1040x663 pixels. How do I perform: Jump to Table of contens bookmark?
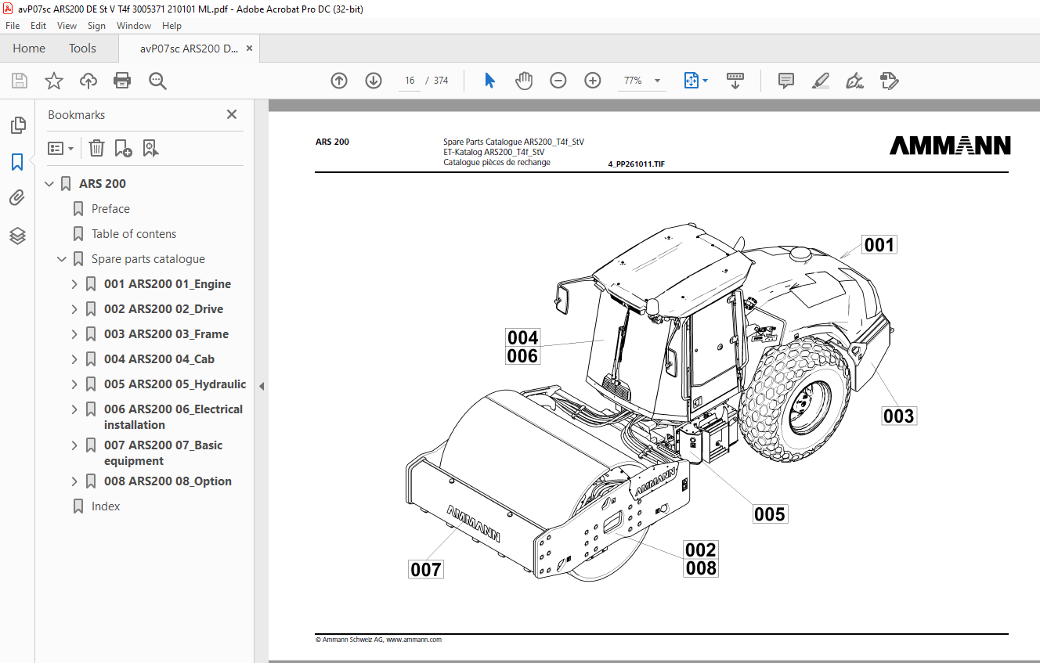pos(134,234)
